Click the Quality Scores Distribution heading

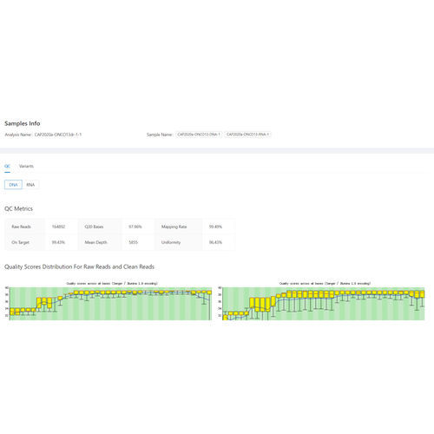(79, 266)
